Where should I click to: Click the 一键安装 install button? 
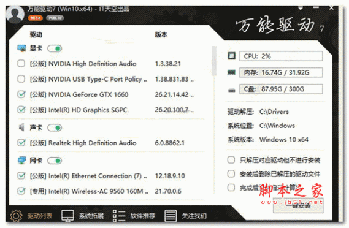[298, 205]
